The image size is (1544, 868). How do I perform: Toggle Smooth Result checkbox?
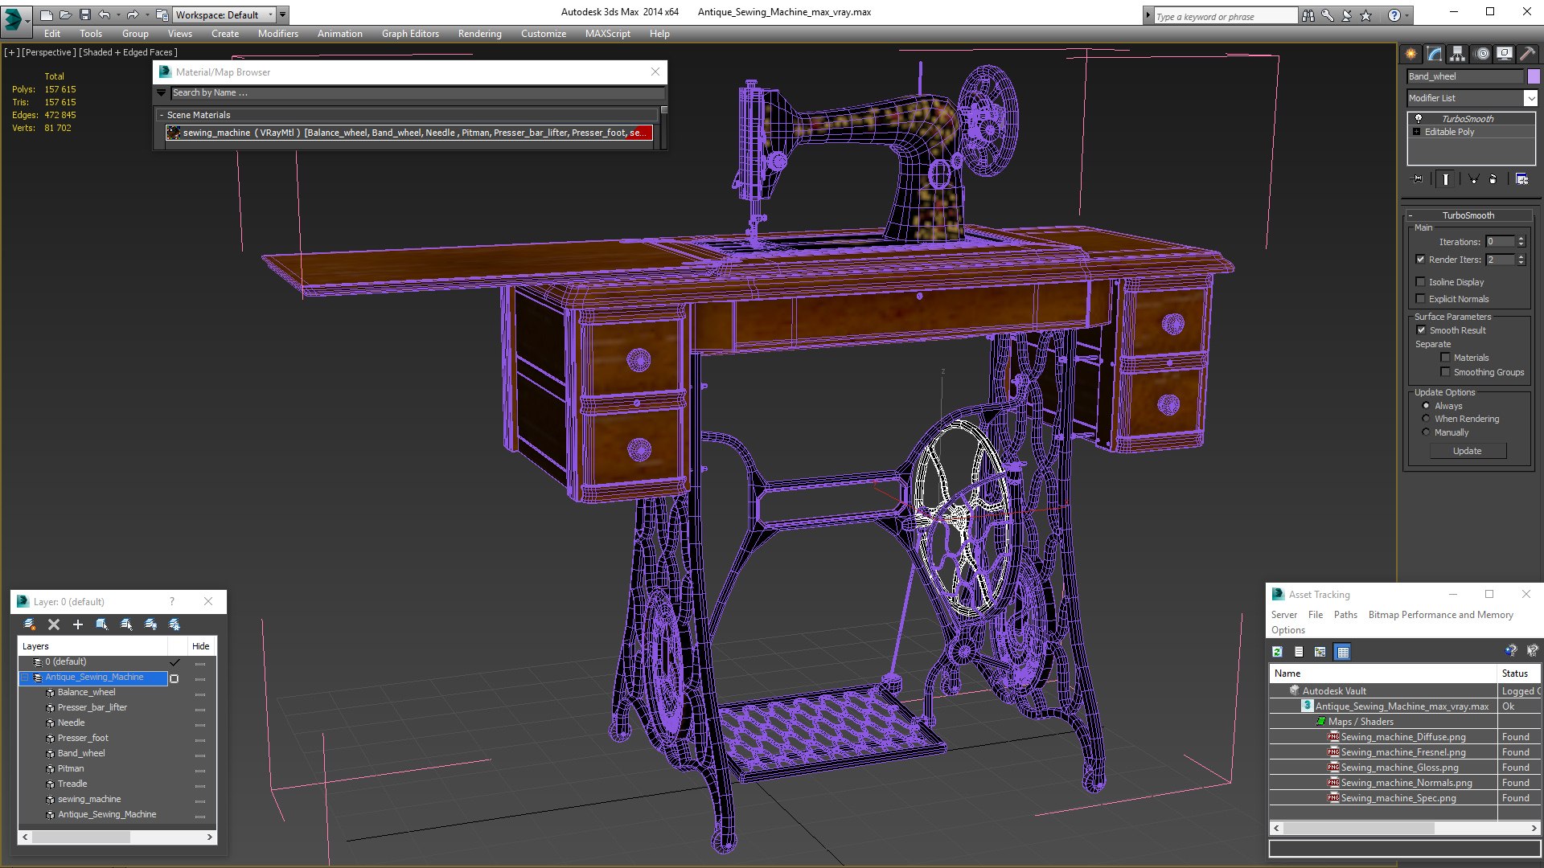tap(1421, 330)
